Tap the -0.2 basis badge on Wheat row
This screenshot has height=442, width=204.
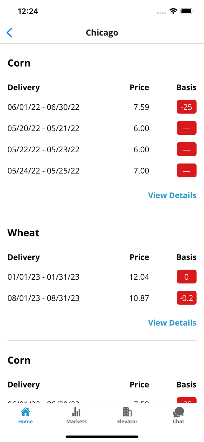[186, 298]
